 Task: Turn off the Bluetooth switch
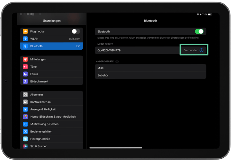(x=199, y=31)
